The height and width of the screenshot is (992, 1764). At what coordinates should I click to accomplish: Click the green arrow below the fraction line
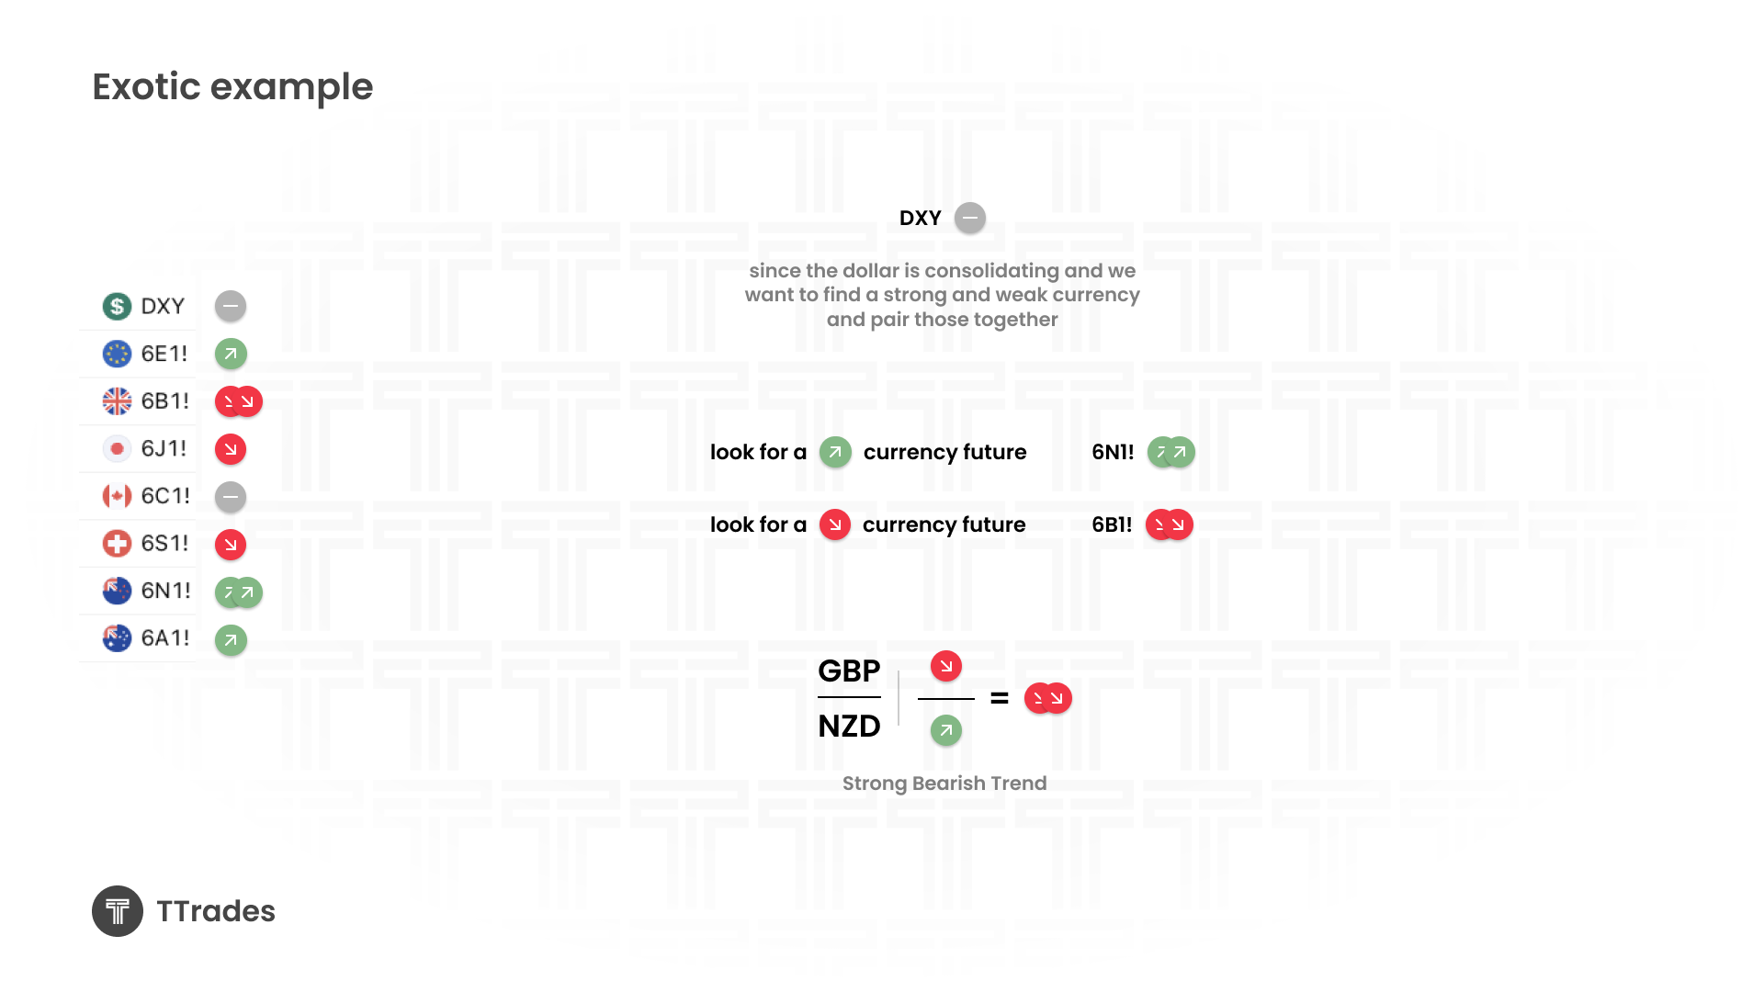(x=945, y=731)
